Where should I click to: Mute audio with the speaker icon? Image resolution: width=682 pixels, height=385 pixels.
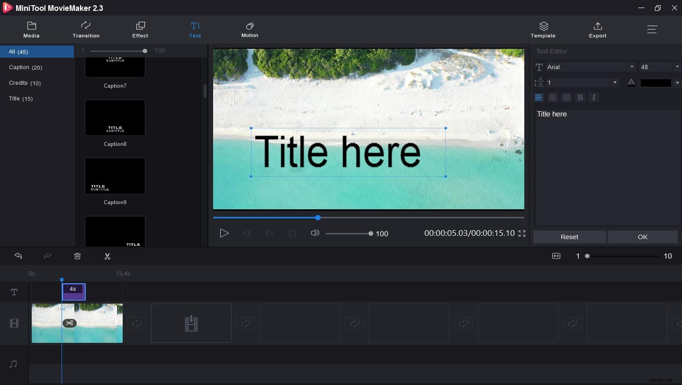click(315, 233)
